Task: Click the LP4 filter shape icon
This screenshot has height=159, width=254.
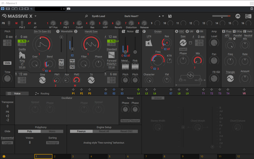Action: (149, 43)
